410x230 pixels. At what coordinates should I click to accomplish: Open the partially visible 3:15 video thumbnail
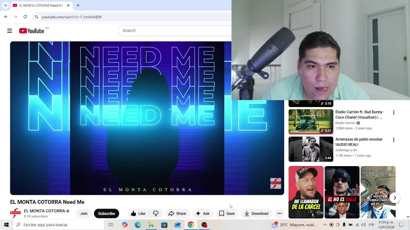(x=311, y=103)
